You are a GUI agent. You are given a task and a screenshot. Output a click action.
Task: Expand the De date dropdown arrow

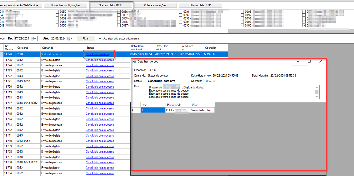(36, 39)
